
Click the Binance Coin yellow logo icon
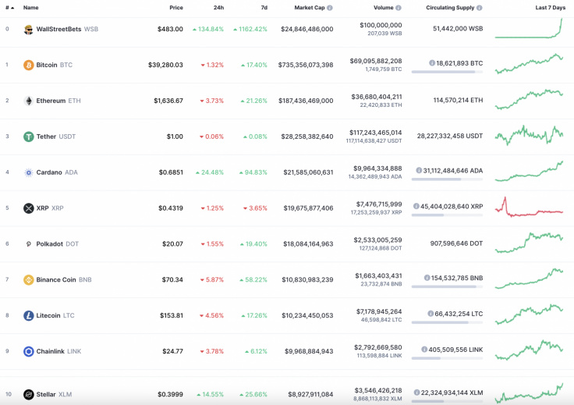click(29, 280)
